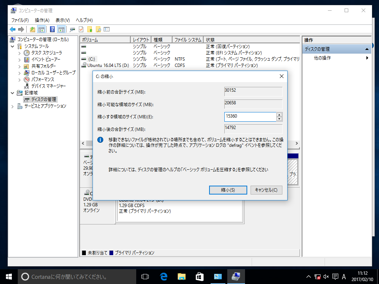Image resolution: width=379 pixels, height=284 pixels.
Task: Expand ローカル ユーザーとグループ node
Action: [x=20, y=73]
